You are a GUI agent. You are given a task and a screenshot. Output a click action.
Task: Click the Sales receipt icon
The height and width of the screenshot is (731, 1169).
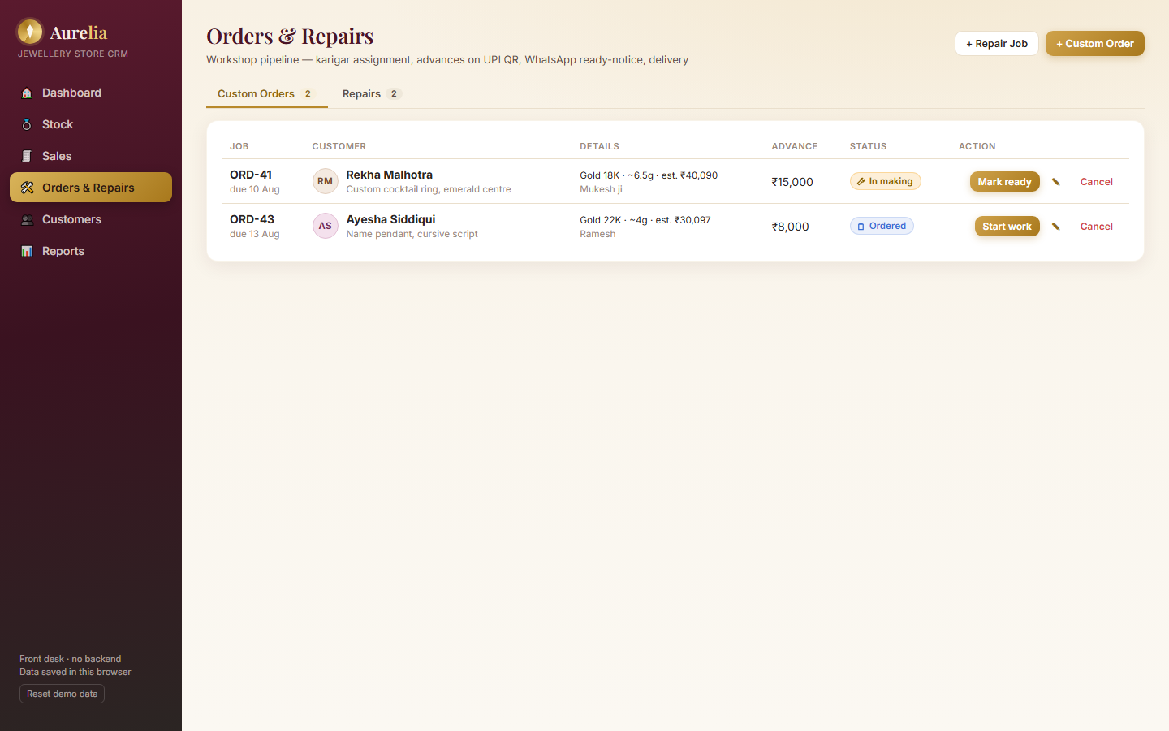(x=27, y=156)
